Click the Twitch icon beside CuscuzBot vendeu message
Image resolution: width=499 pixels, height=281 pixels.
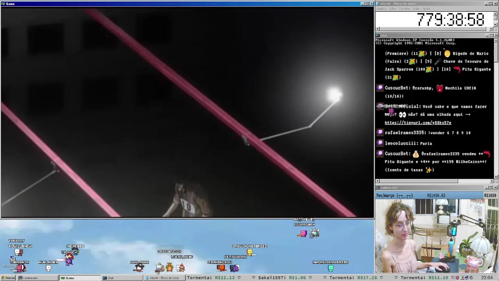pos(380,154)
